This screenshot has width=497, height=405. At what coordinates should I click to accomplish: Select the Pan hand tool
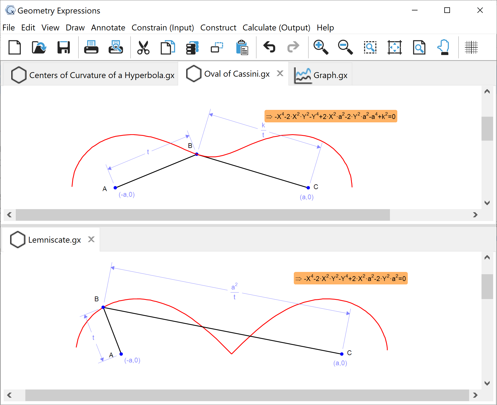443,47
